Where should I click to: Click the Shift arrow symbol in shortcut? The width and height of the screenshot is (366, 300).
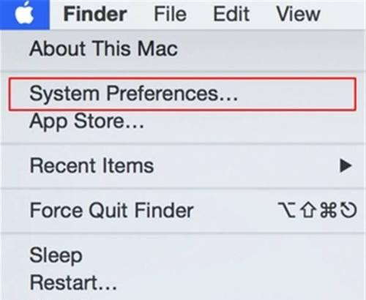point(308,210)
